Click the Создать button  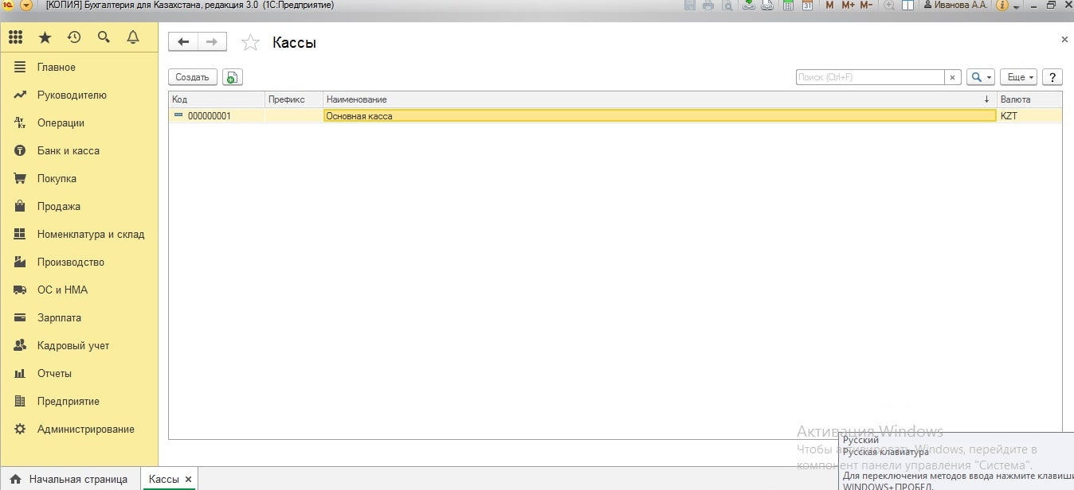192,77
